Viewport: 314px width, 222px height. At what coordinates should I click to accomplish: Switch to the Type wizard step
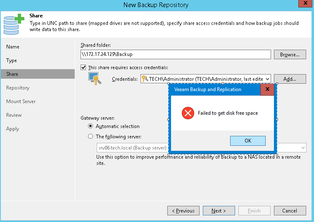[x=12, y=60]
